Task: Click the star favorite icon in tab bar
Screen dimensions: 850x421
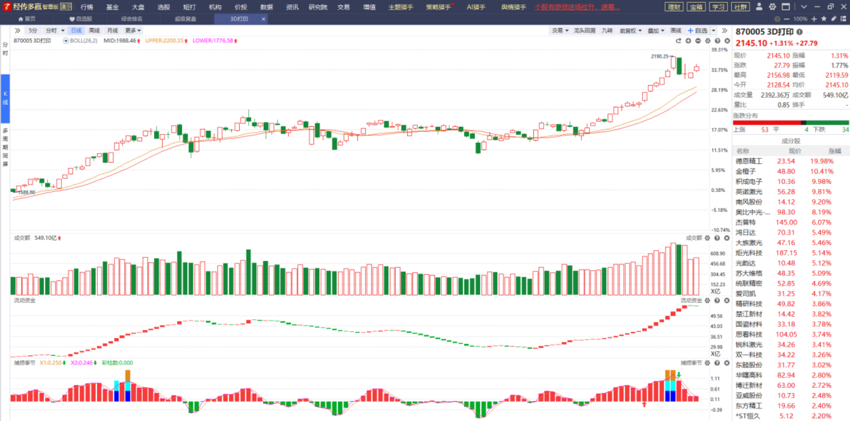Action: [824, 19]
